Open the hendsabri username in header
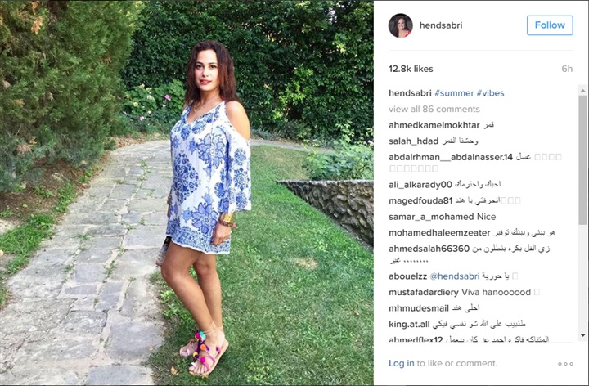589x386 pixels. point(441,25)
